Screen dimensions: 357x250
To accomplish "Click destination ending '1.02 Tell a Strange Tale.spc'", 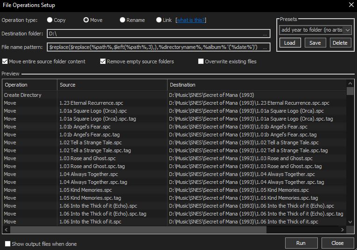I will click(x=244, y=143).
